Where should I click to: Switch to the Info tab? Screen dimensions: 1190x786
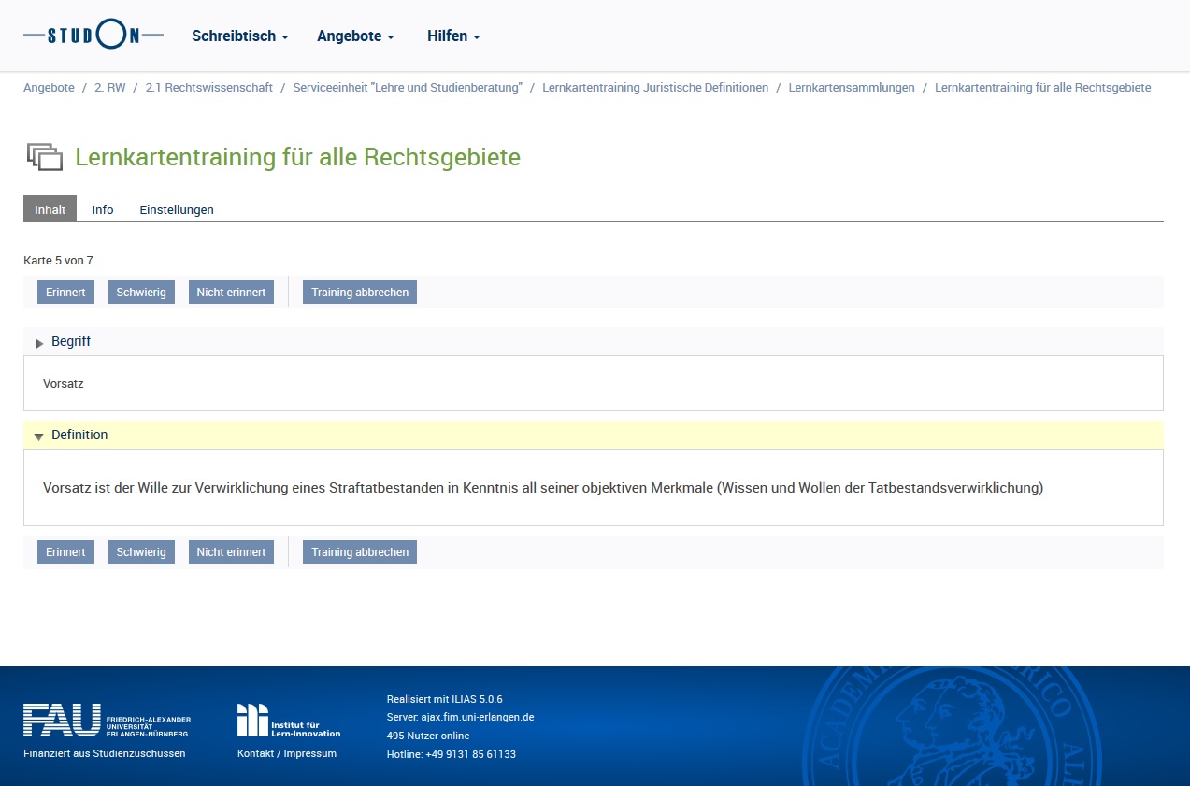(103, 209)
